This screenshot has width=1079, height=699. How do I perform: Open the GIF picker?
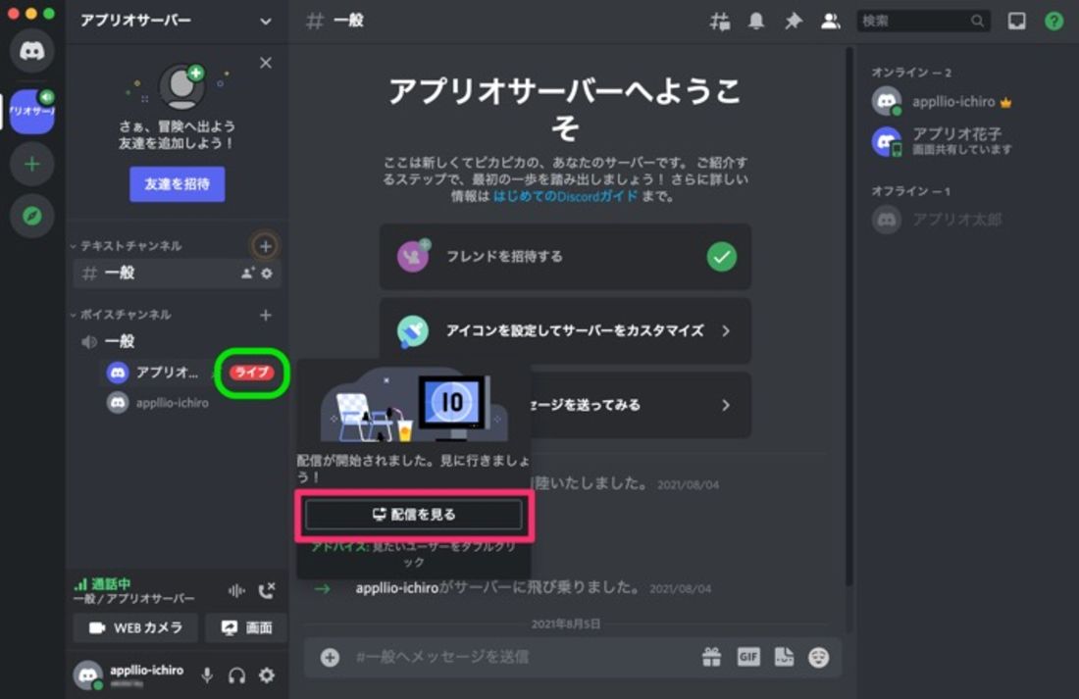(748, 657)
